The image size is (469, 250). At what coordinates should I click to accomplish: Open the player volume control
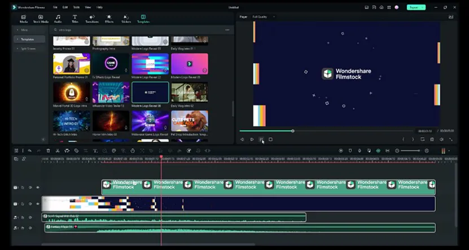click(441, 139)
